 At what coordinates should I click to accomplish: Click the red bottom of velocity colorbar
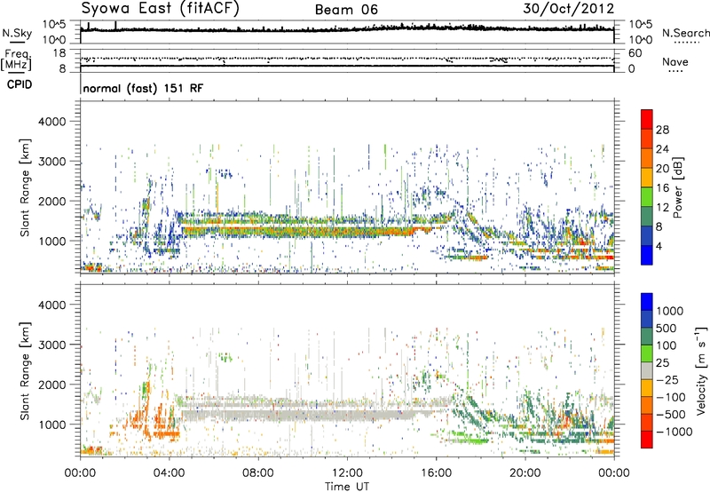(x=647, y=440)
